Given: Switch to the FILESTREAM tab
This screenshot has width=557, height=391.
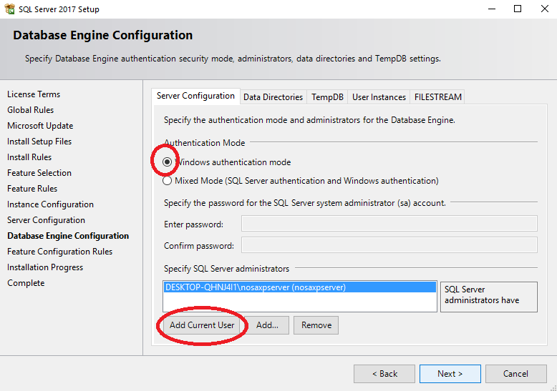Looking at the screenshot, I should [x=437, y=97].
